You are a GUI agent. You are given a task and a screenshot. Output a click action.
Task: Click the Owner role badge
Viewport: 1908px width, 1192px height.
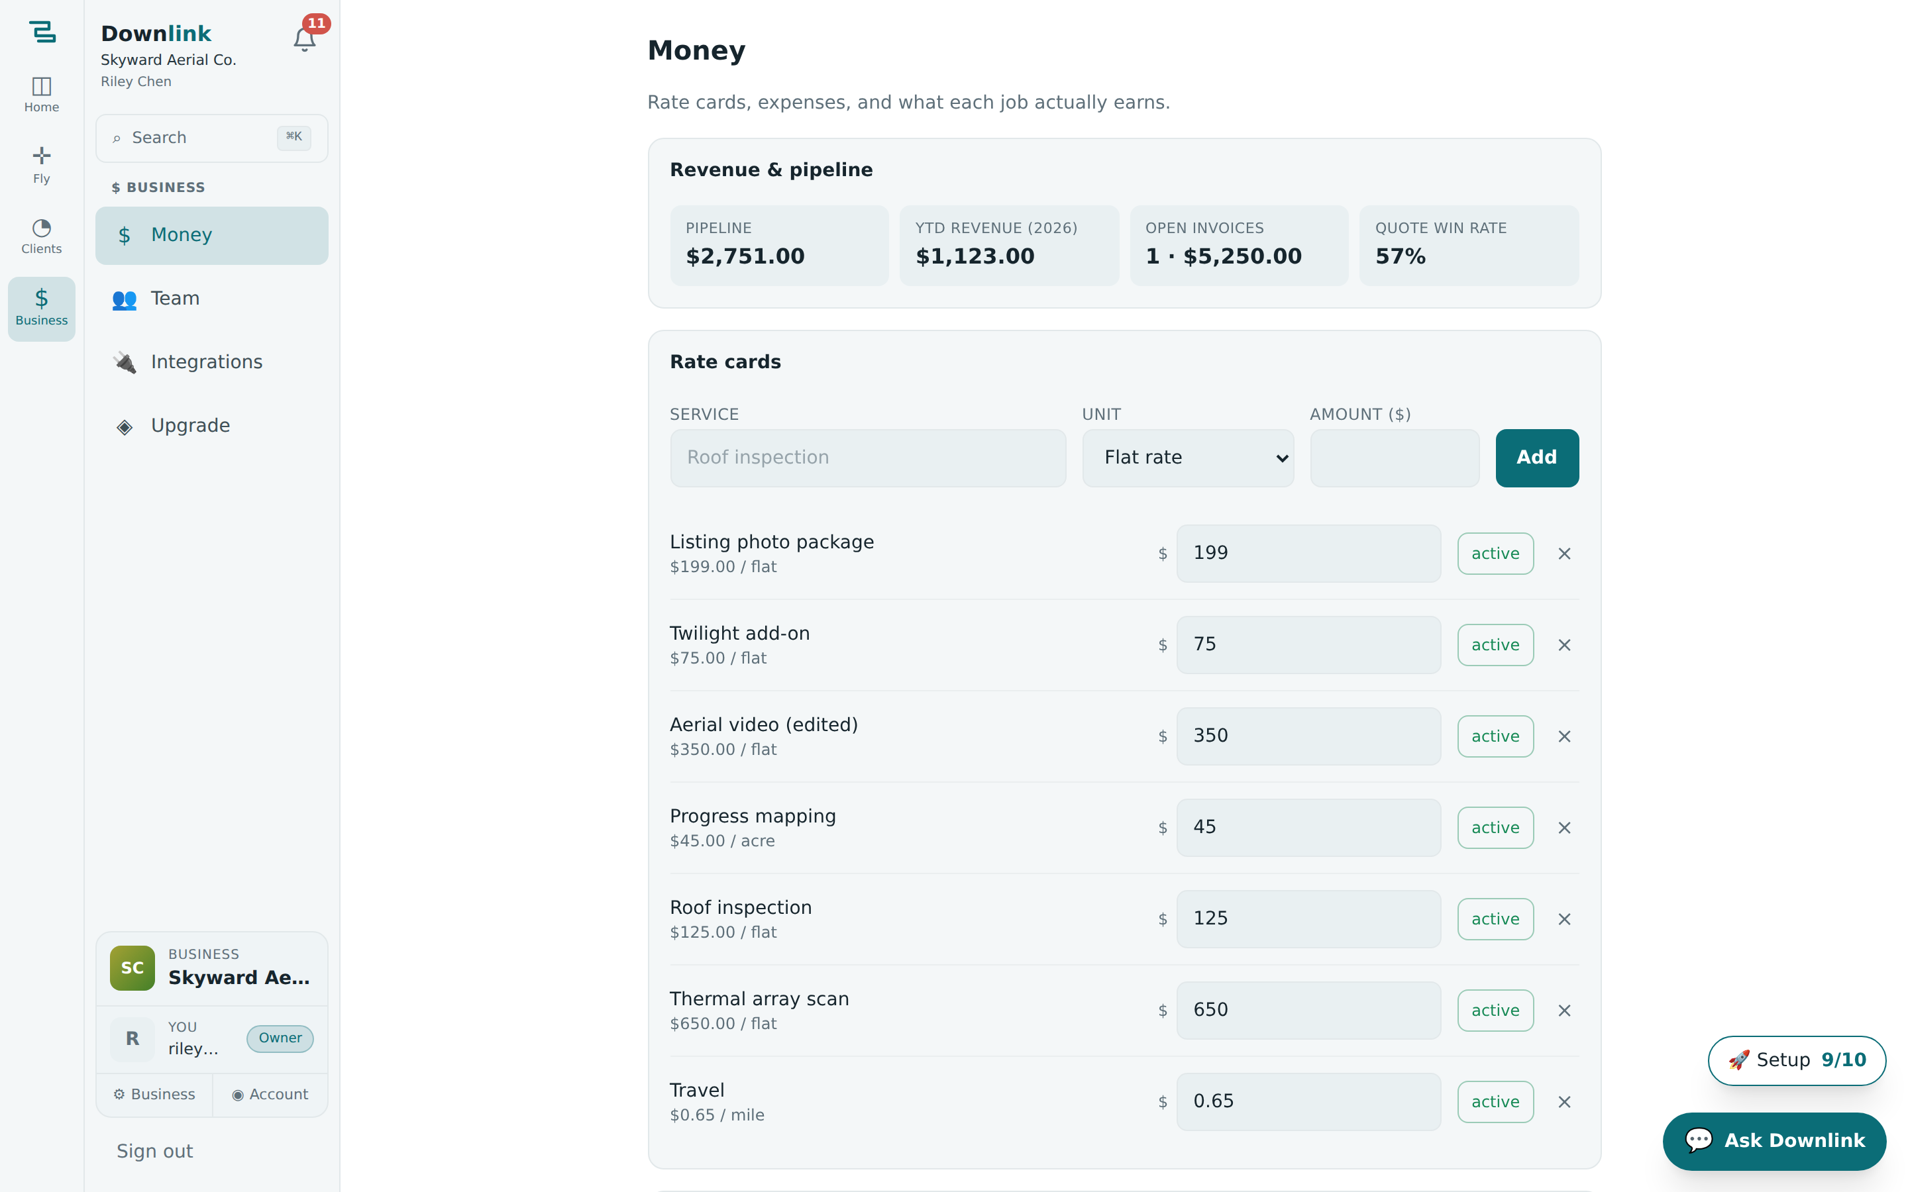pyautogui.click(x=280, y=1038)
